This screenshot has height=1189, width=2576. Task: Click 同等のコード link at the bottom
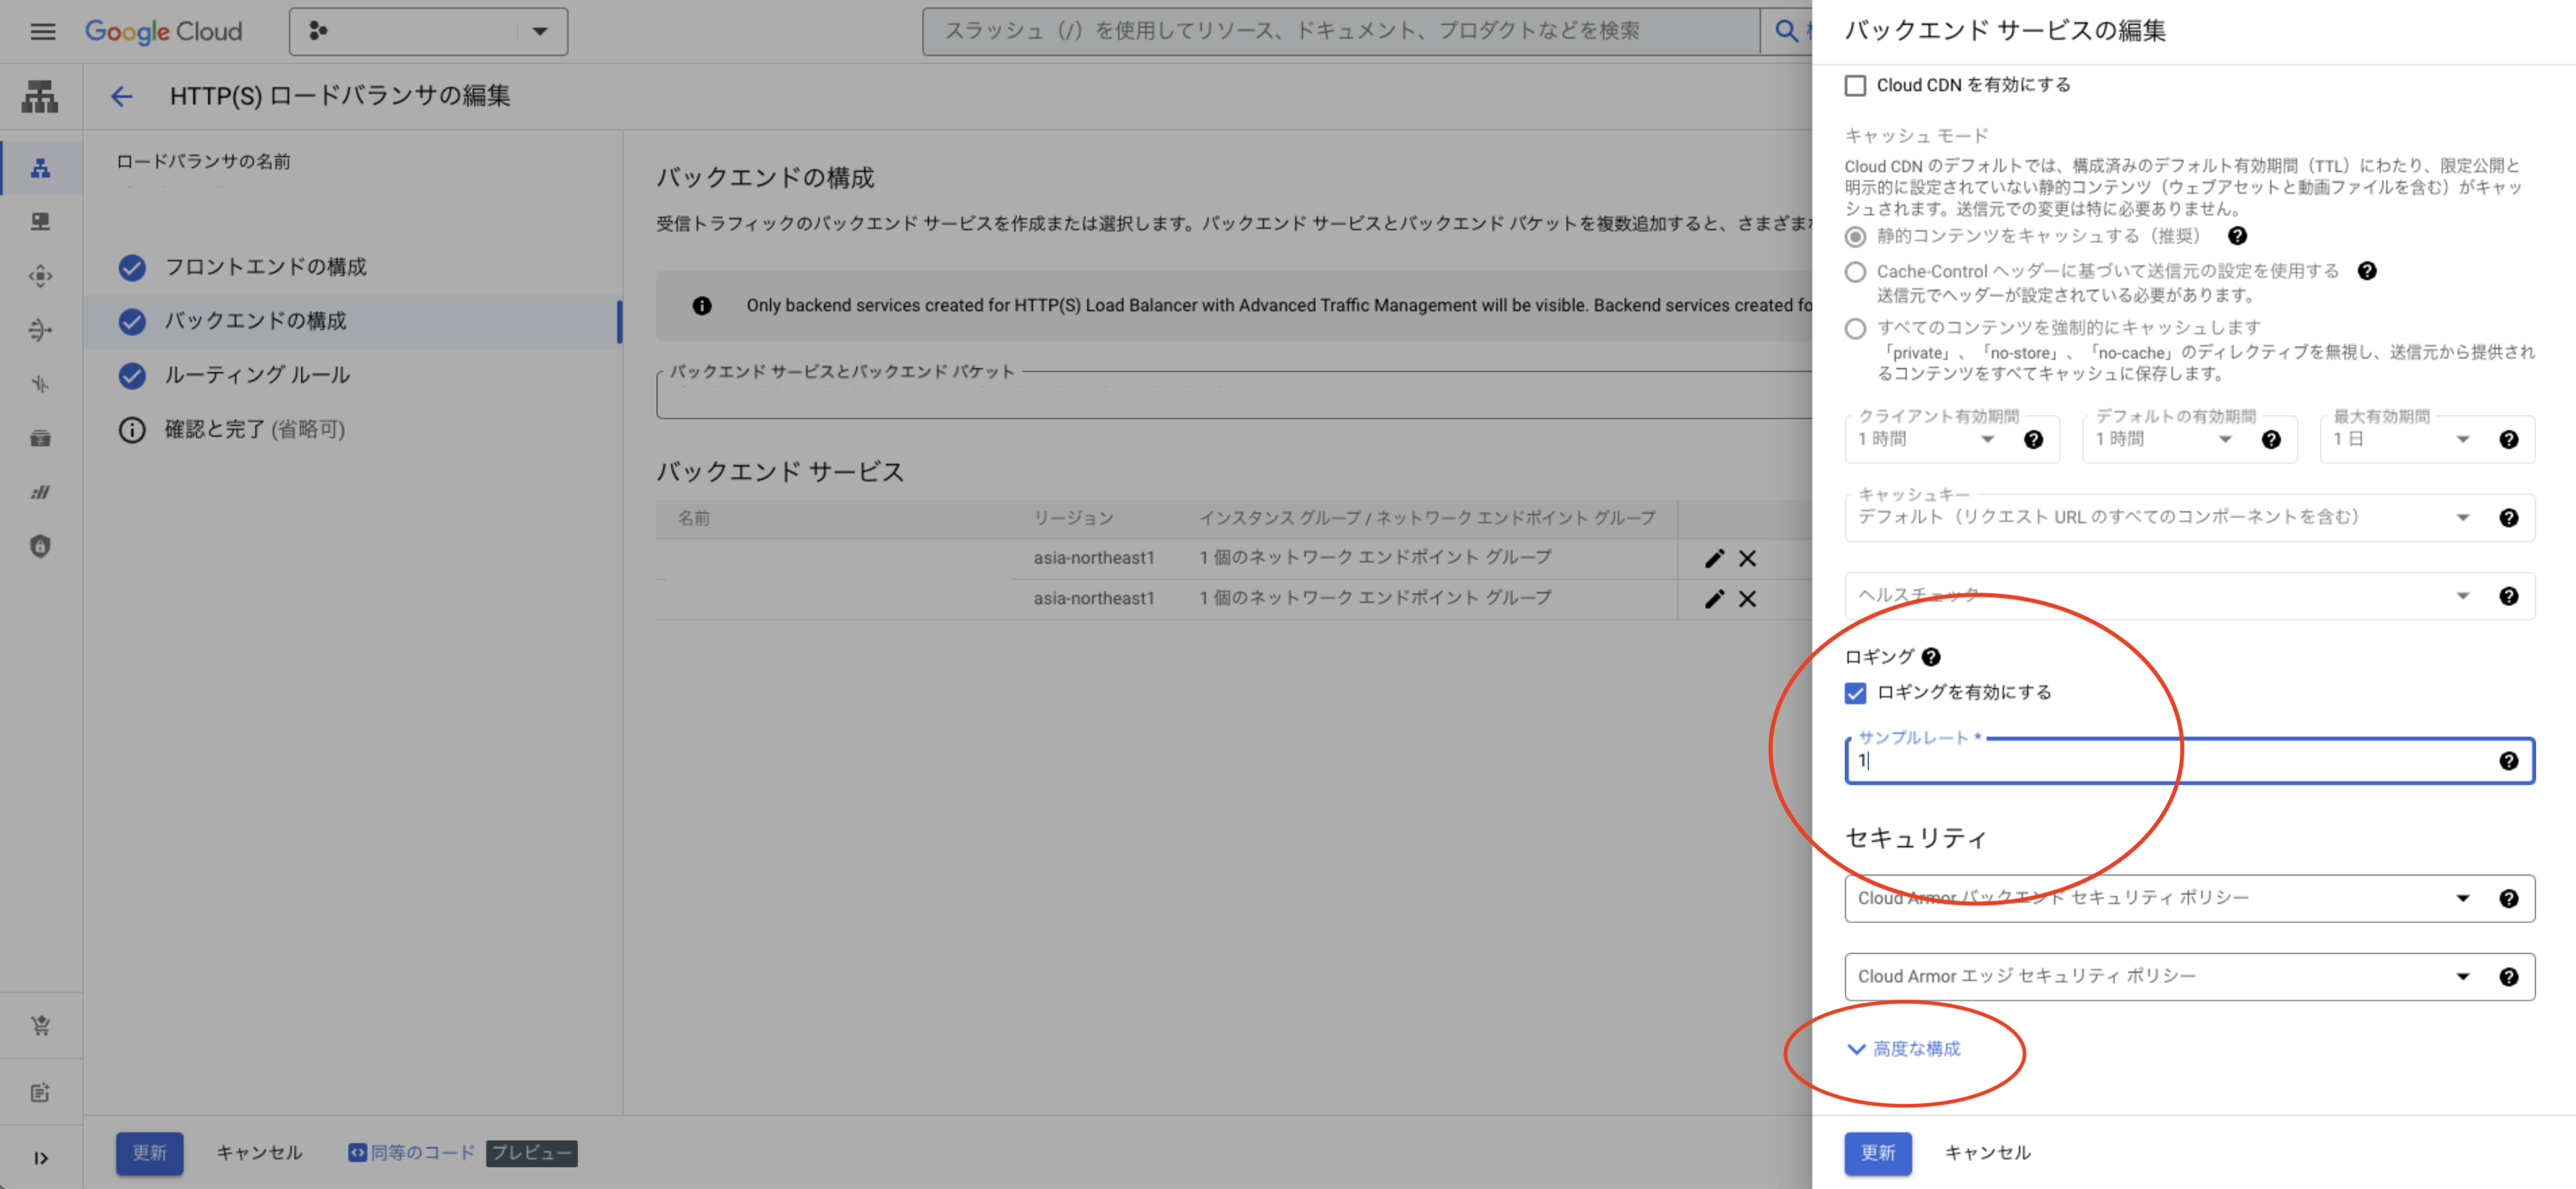tap(421, 1153)
